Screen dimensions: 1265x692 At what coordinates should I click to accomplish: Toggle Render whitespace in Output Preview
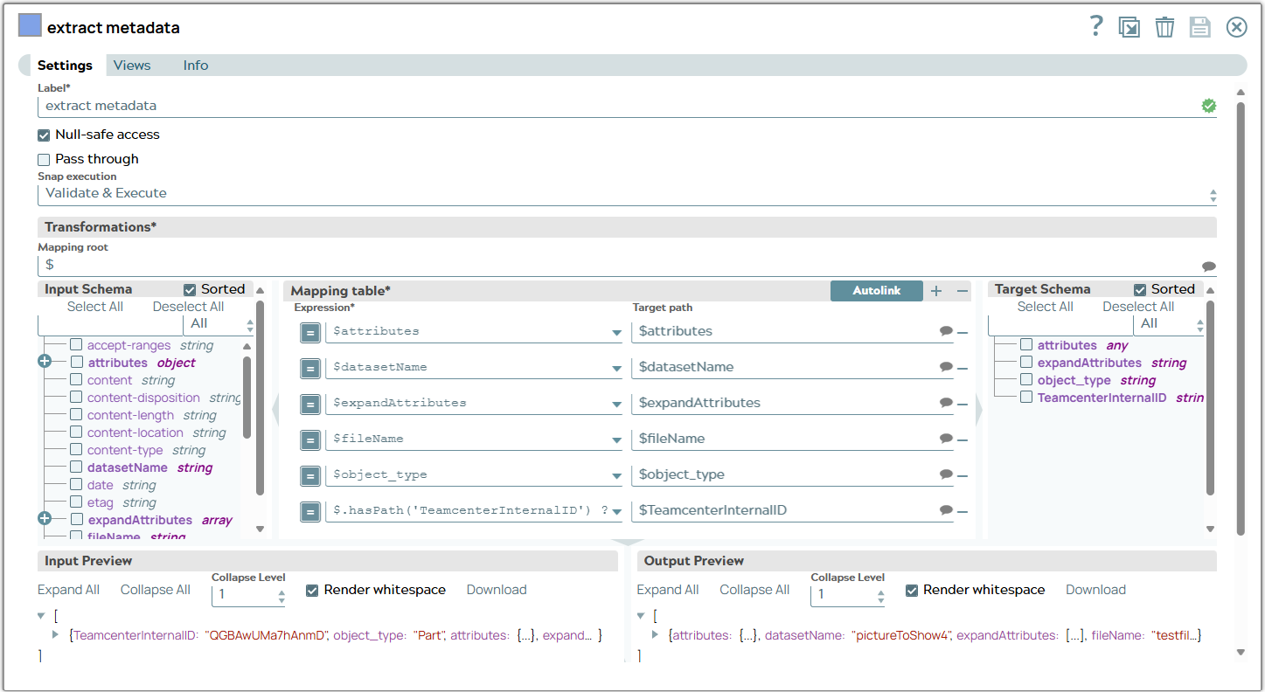tap(911, 590)
